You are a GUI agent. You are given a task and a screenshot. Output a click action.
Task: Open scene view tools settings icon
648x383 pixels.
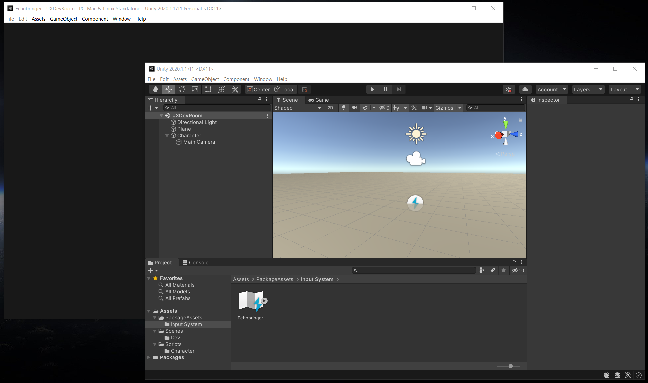[414, 108]
